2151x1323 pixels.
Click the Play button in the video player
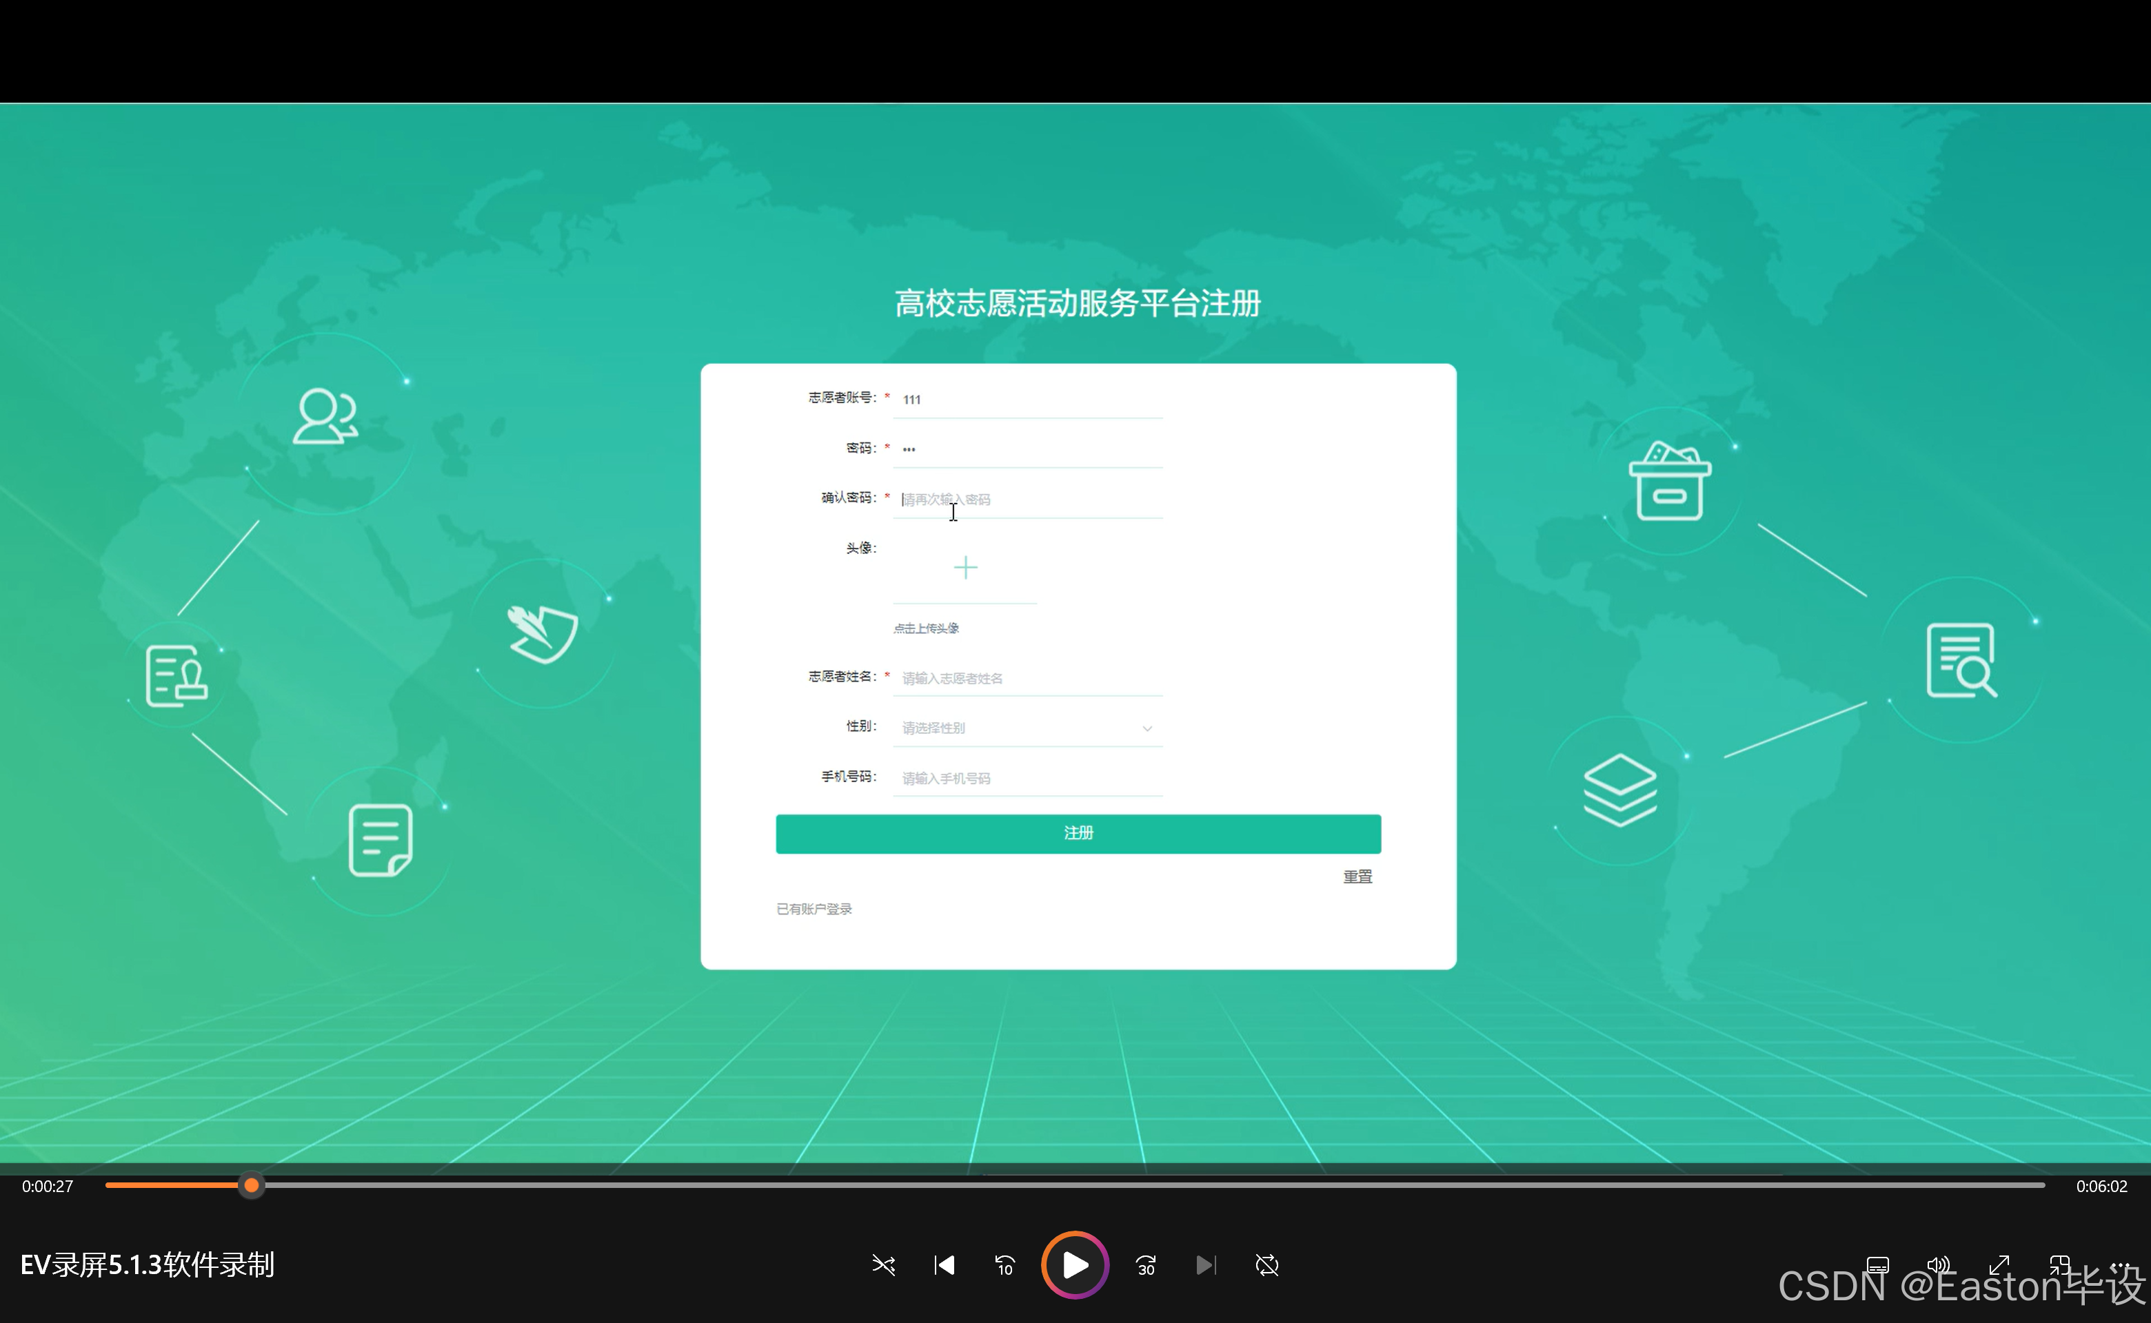1074,1264
